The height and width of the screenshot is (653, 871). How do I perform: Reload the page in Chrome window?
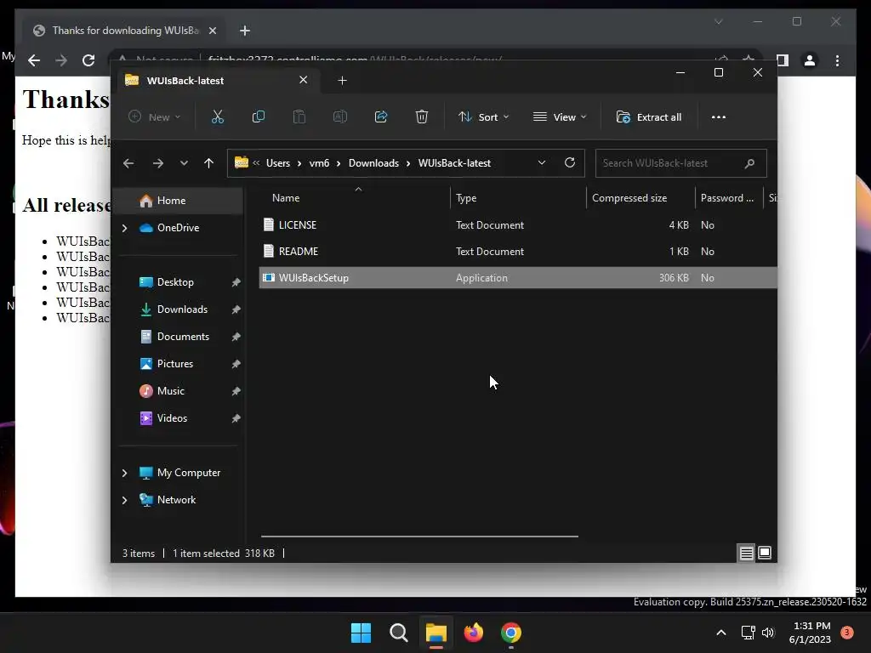(x=88, y=60)
